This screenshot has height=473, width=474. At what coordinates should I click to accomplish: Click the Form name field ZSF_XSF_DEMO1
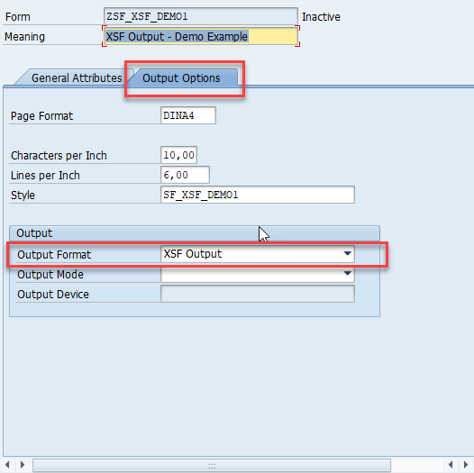(x=201, y=16)
